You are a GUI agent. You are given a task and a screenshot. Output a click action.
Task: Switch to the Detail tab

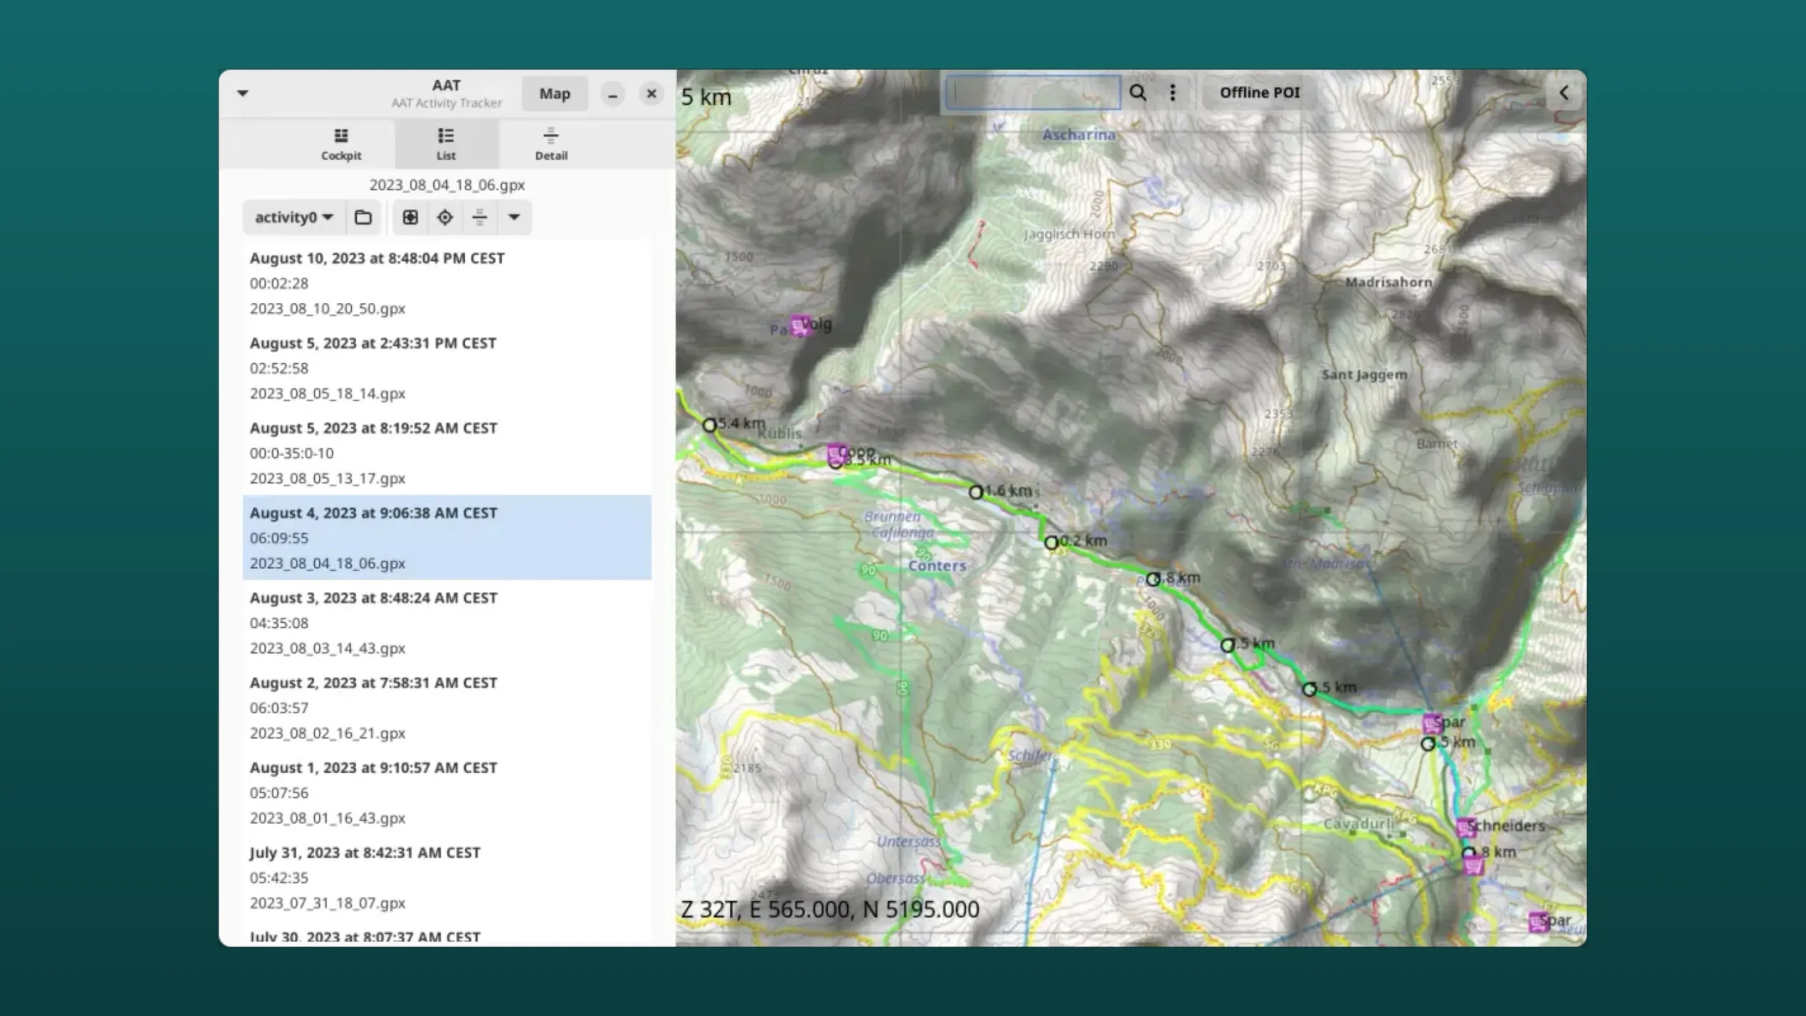pyautogui.click(x=551, y=144)
